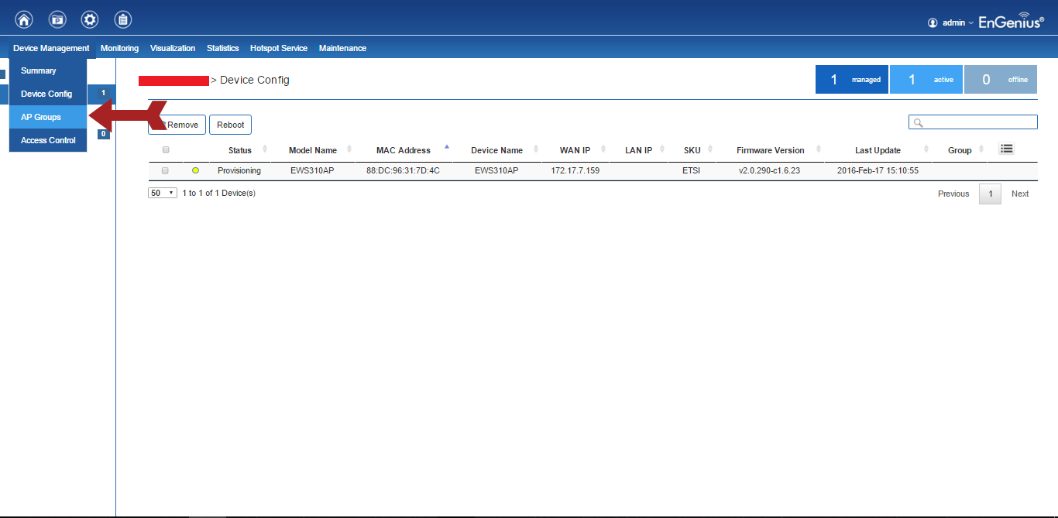Open the 50 rows-per-page dropdown
The height and width of the screenshot is (518, 1058).
click(x=162, y=193)
